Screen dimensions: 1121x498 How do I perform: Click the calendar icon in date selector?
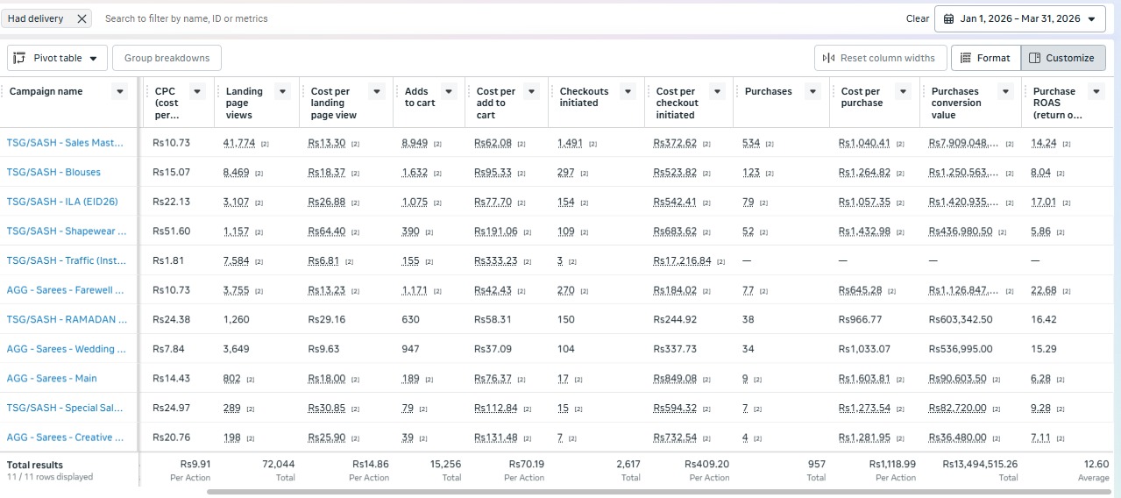point(949,18)
